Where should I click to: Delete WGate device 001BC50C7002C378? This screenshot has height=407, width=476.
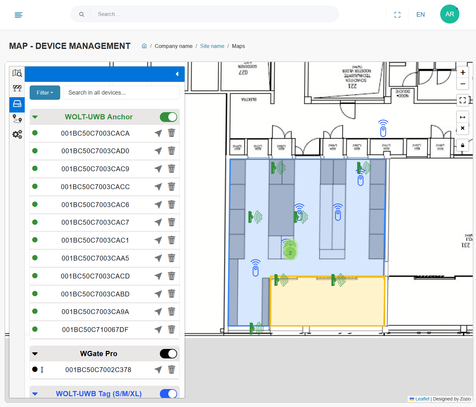tap(172, 370)
